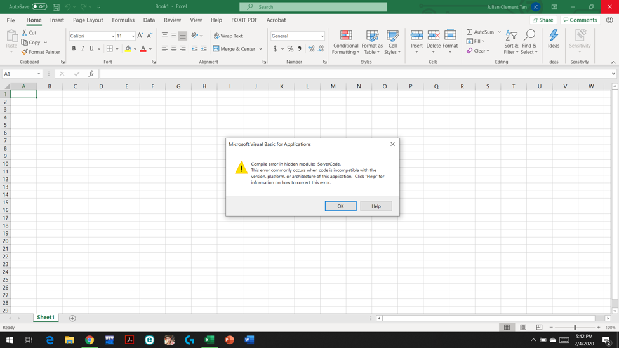This screenshot has height=348, width=619.
Task: Add a new sheet with plus icon
Action: 72,318
